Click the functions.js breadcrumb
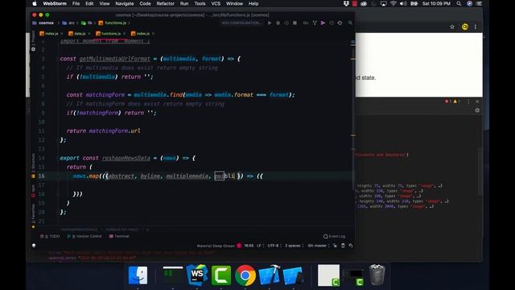This screenshot has width=515, height=290. 113,23
